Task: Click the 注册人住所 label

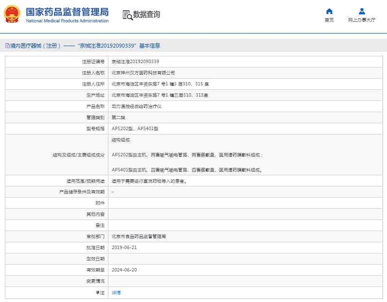Action: [93, 84]
